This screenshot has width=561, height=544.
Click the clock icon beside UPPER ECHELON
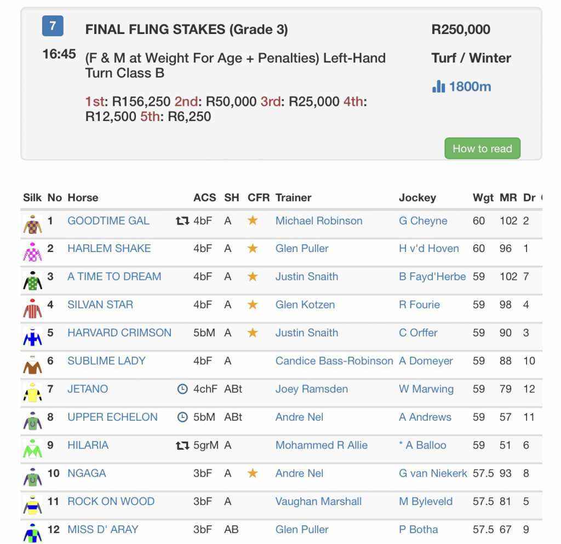(182, 417)
